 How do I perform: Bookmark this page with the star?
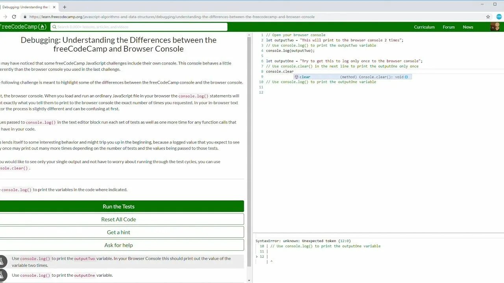(488, 17)
